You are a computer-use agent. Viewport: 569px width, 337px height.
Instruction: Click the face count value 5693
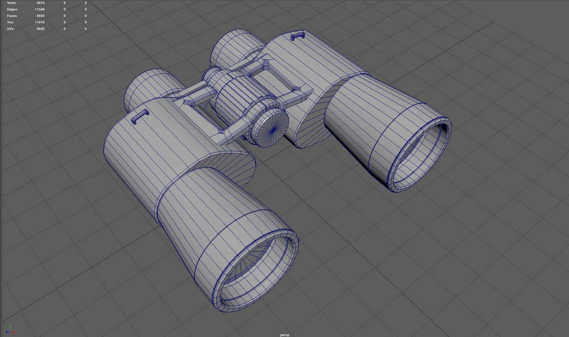[41, 16]
